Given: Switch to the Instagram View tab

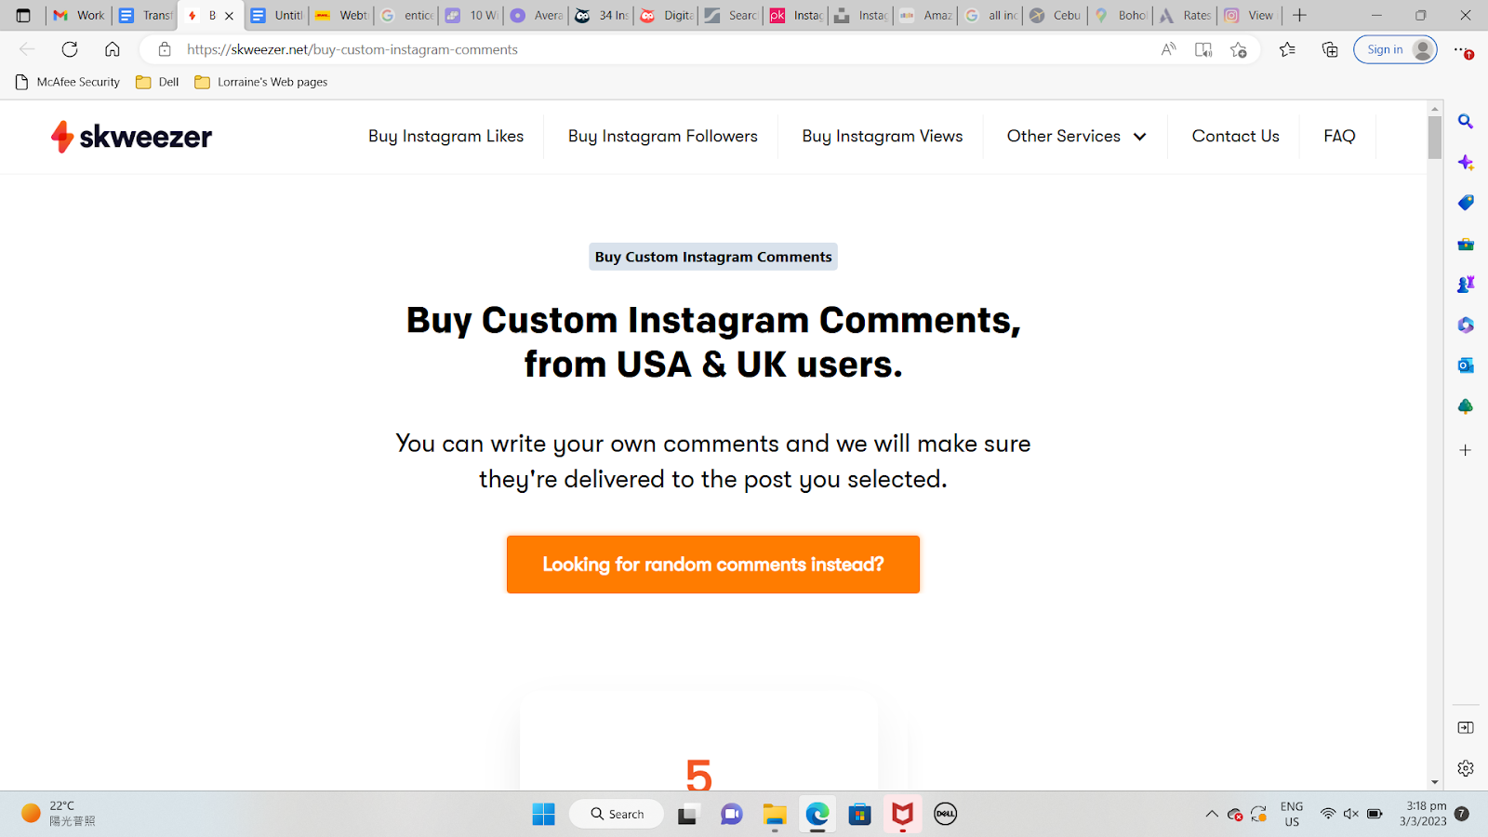Looking at the screenshot, I should (1249, 15).
